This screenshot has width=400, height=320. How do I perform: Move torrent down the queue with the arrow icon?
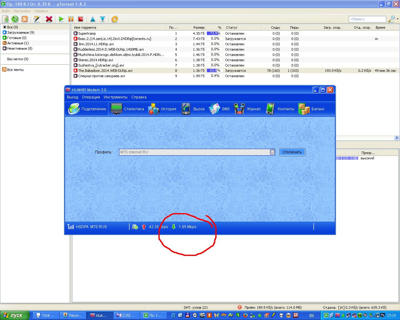pos(102,19)
